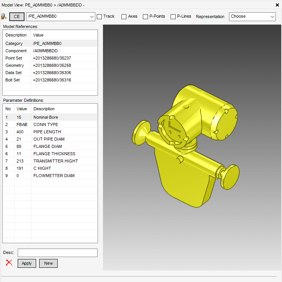Toggle the Axes checkbox

click(x=124, y=17)
